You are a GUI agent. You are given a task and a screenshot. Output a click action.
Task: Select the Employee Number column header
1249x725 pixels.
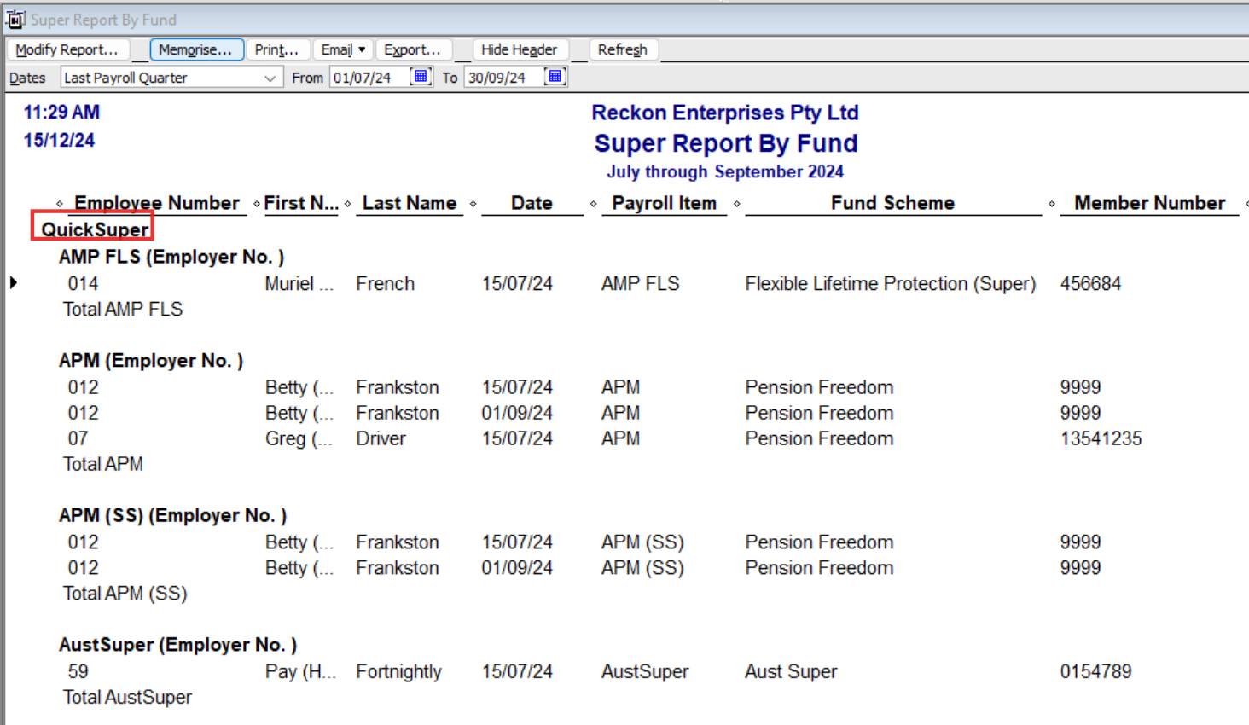pyautogui.click(x=157, y=203)
